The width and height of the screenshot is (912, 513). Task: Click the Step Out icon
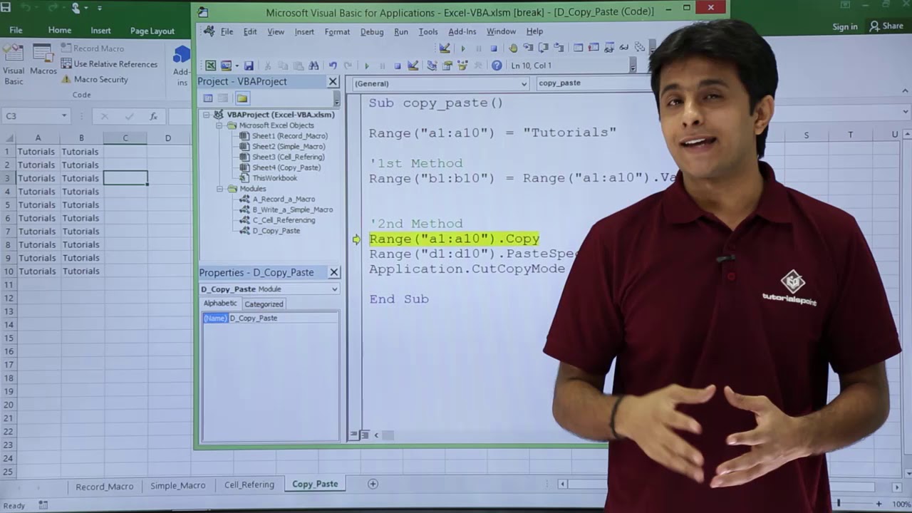coord(559,48)
